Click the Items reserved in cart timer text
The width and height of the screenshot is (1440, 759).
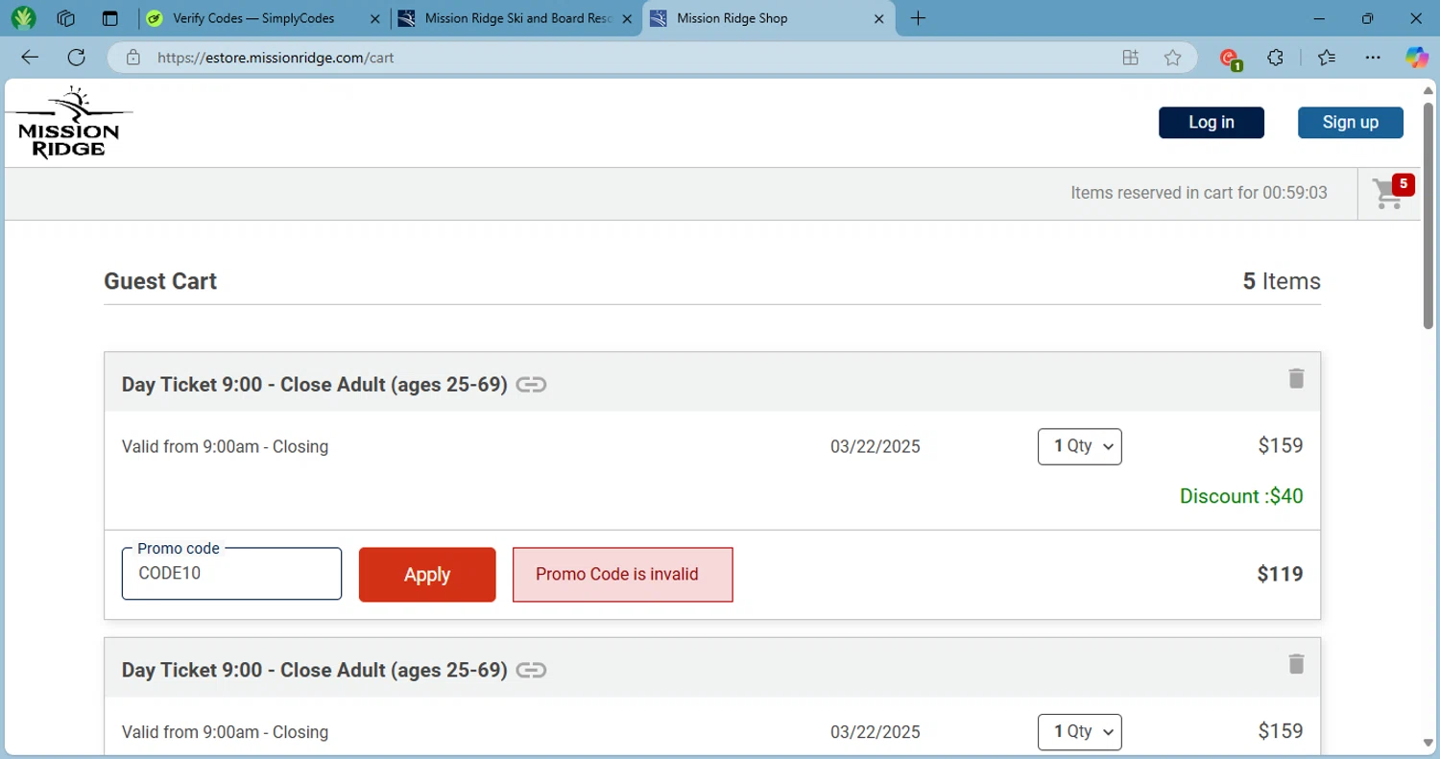(1199, 193)
